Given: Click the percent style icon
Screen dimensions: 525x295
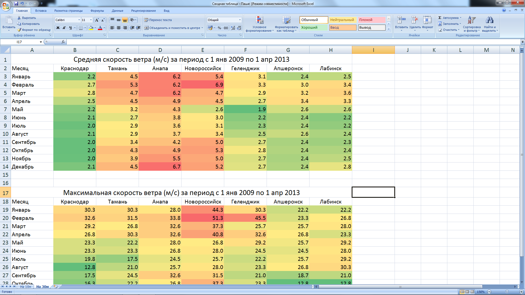Looking at the screenshot, I should pos(219,28).
